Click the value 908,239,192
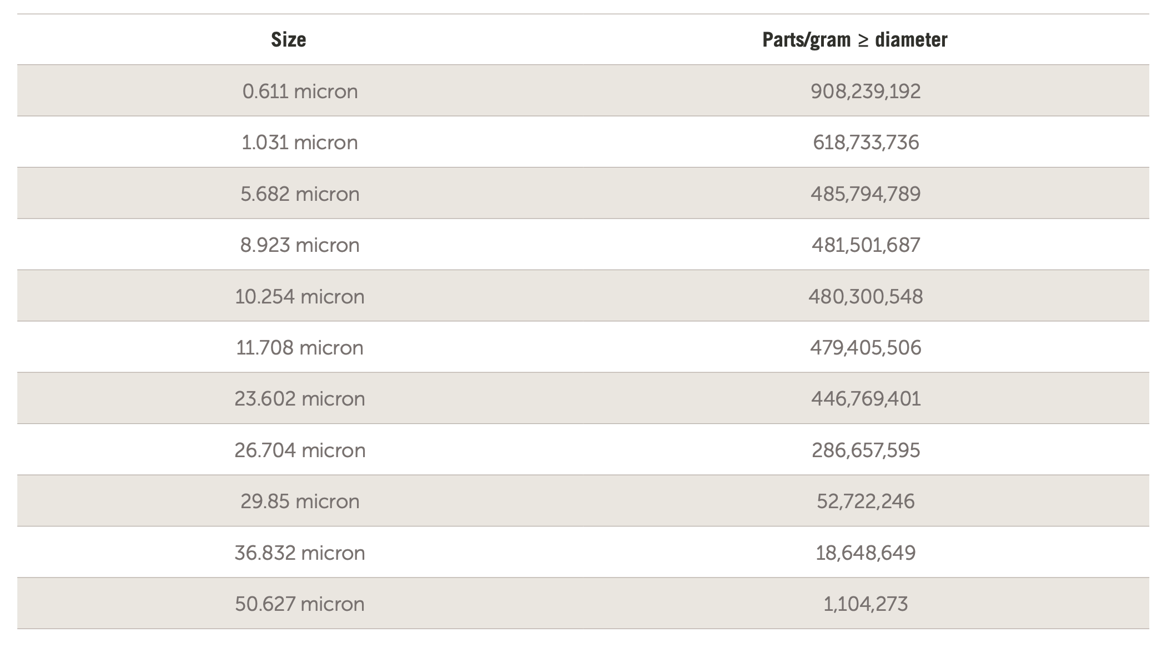 866,91
